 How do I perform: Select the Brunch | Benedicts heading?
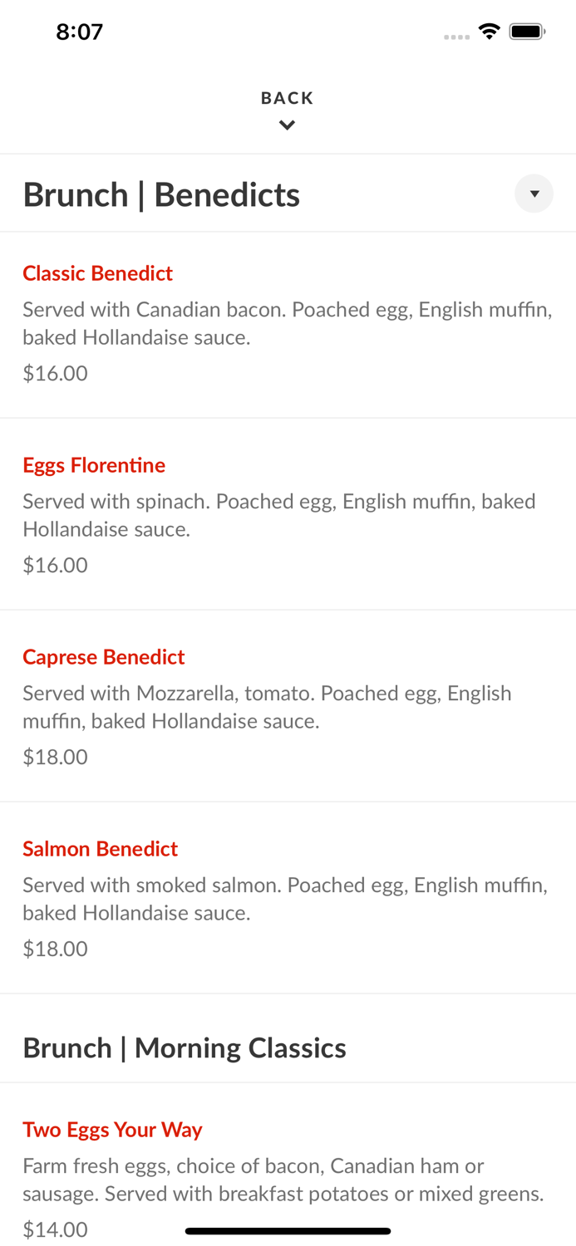tap(161, 194)
